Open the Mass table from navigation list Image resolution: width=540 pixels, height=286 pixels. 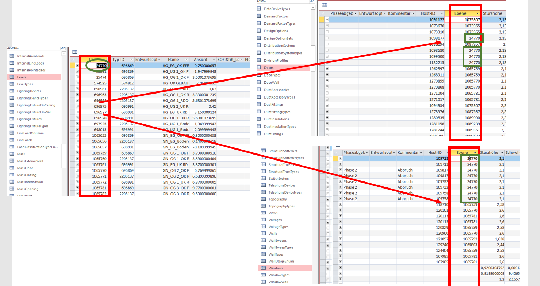click(x=21, y=154)
